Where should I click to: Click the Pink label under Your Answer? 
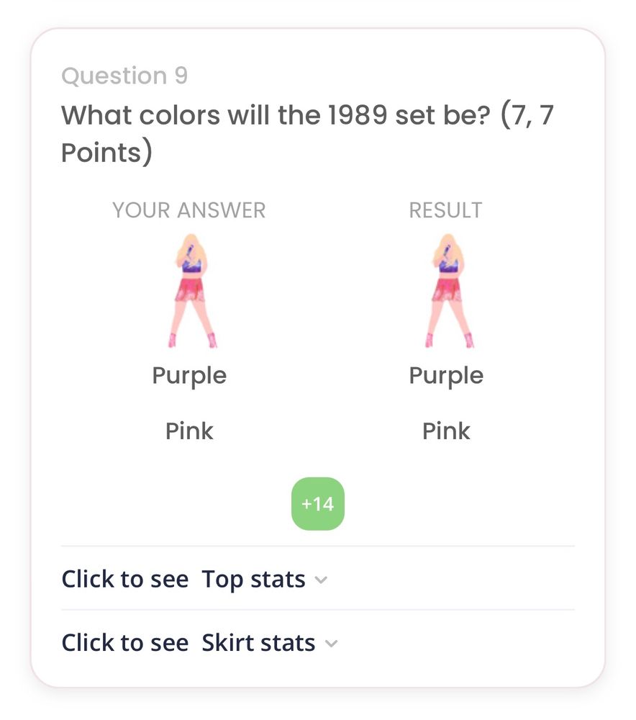click(x=189, y=431)
